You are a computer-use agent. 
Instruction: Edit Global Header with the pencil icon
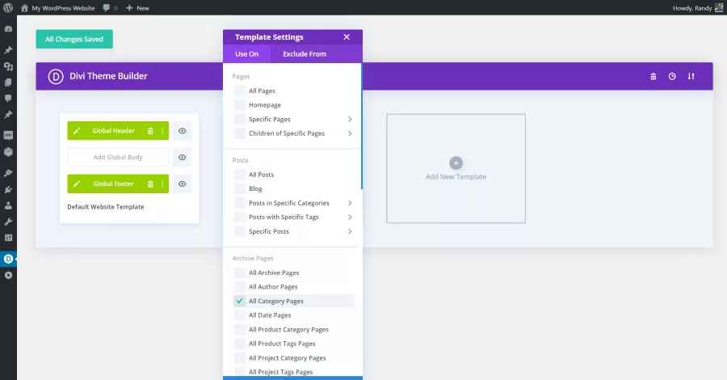pyautogui.click(x=77, y=131)
